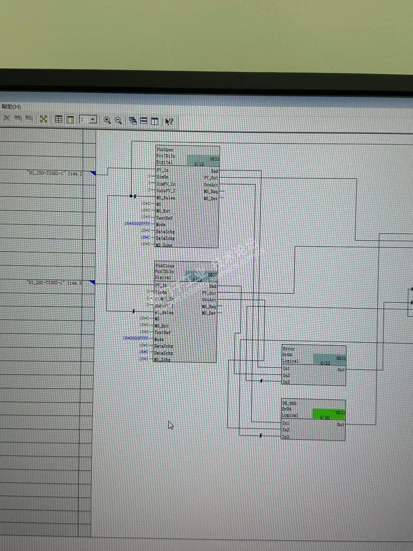
Task: Click the second greyed-out toolbar icon
Action: [18, 118]
